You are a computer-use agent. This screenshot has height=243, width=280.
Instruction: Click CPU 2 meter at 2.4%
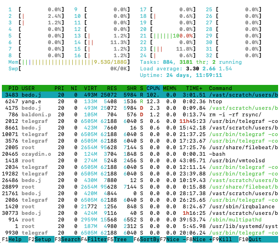[36, 16]
